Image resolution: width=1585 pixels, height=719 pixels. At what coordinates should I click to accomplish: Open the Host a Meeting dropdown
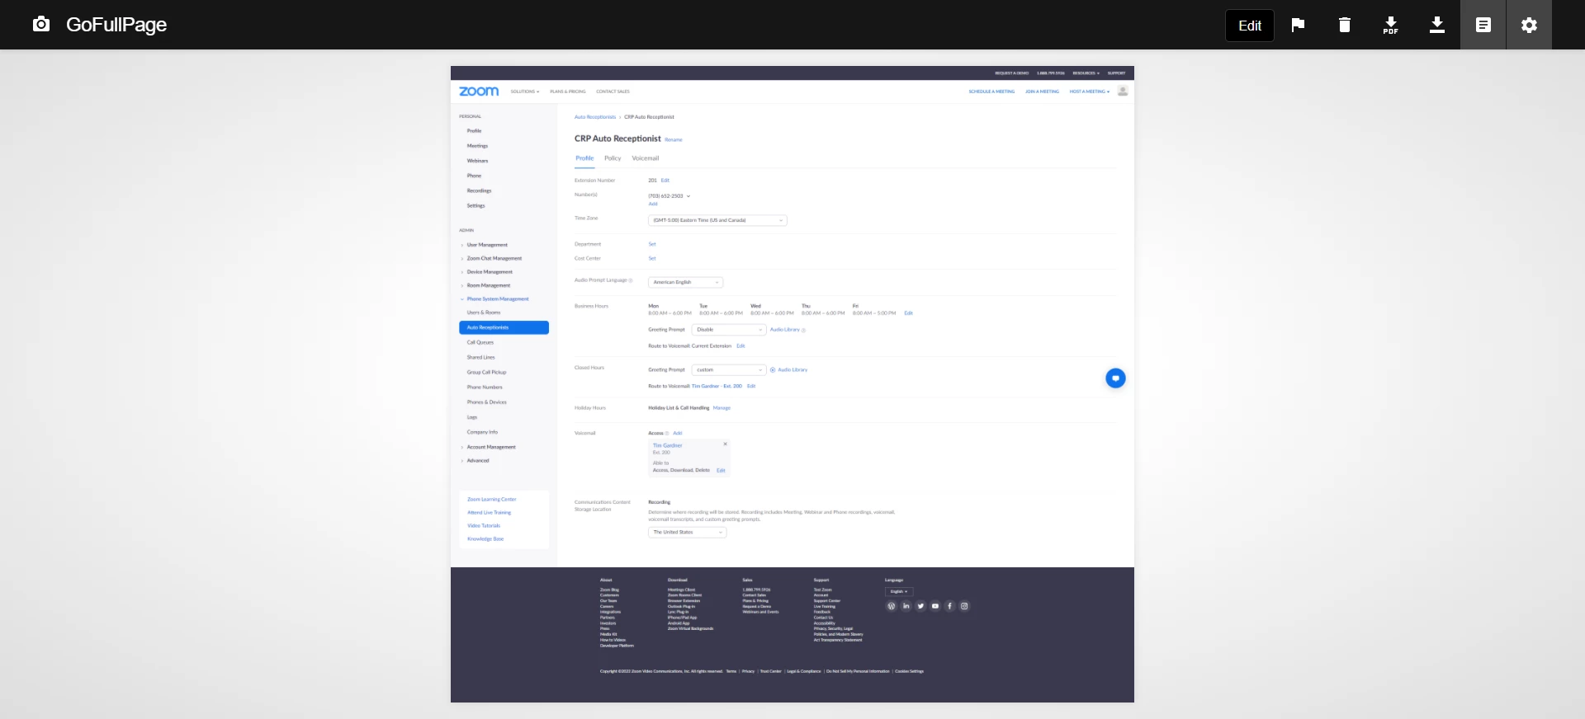coord(1090,92)
